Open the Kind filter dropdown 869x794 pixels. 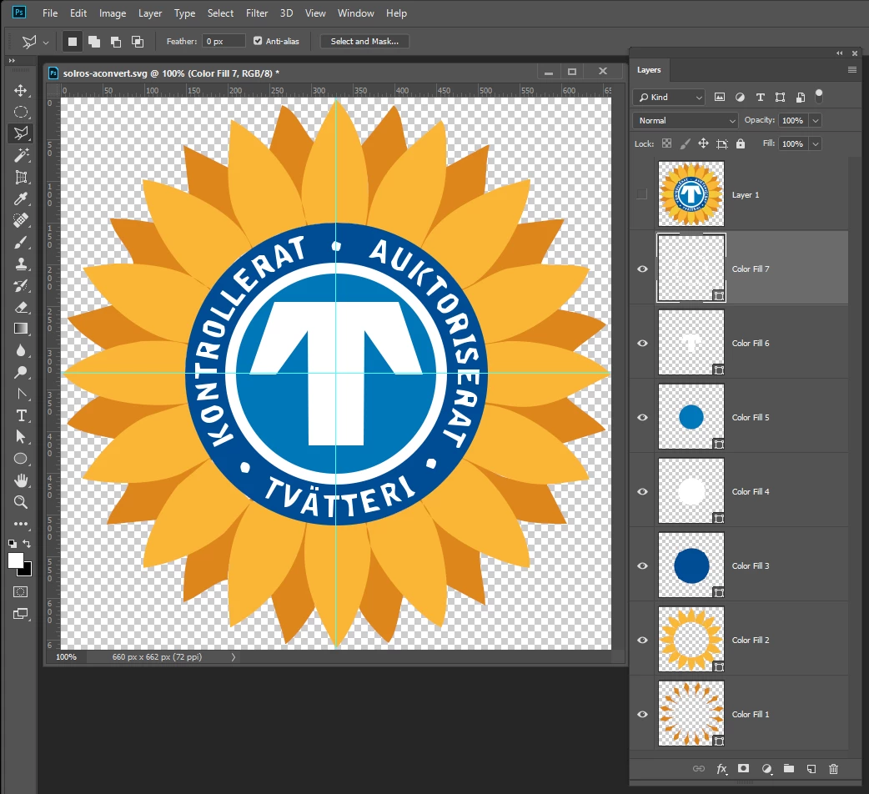[669, 97]
